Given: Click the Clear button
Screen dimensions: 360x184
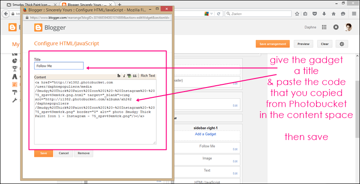Looking at the screenshot, I should pyautogui.click(x=325, y=44).
